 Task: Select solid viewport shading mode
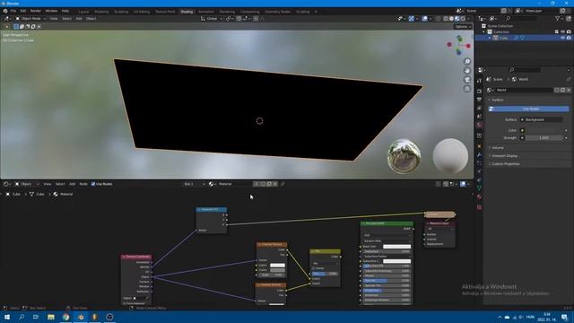tap(451, 18)
